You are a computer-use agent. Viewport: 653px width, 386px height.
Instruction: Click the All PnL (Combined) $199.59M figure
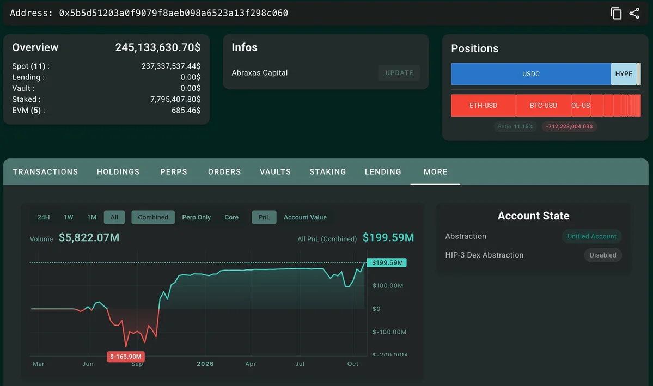tap(388, 238)
